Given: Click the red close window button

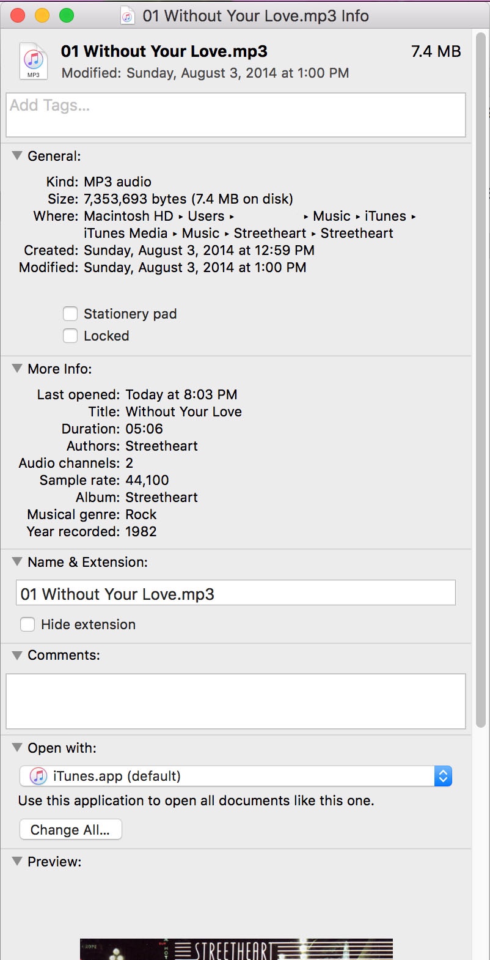Looking at the screenshot, I should coord(18,16).
